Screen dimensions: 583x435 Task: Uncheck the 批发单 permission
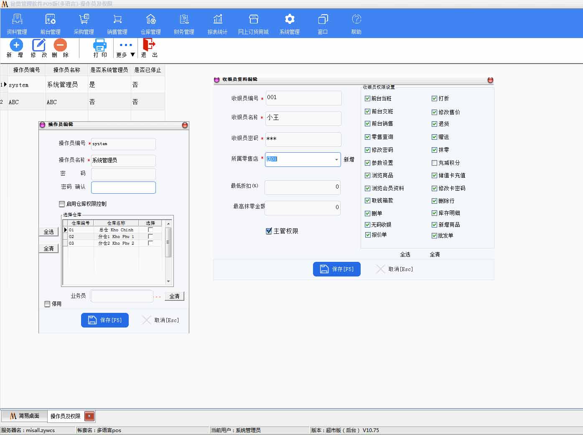[435, 235]
